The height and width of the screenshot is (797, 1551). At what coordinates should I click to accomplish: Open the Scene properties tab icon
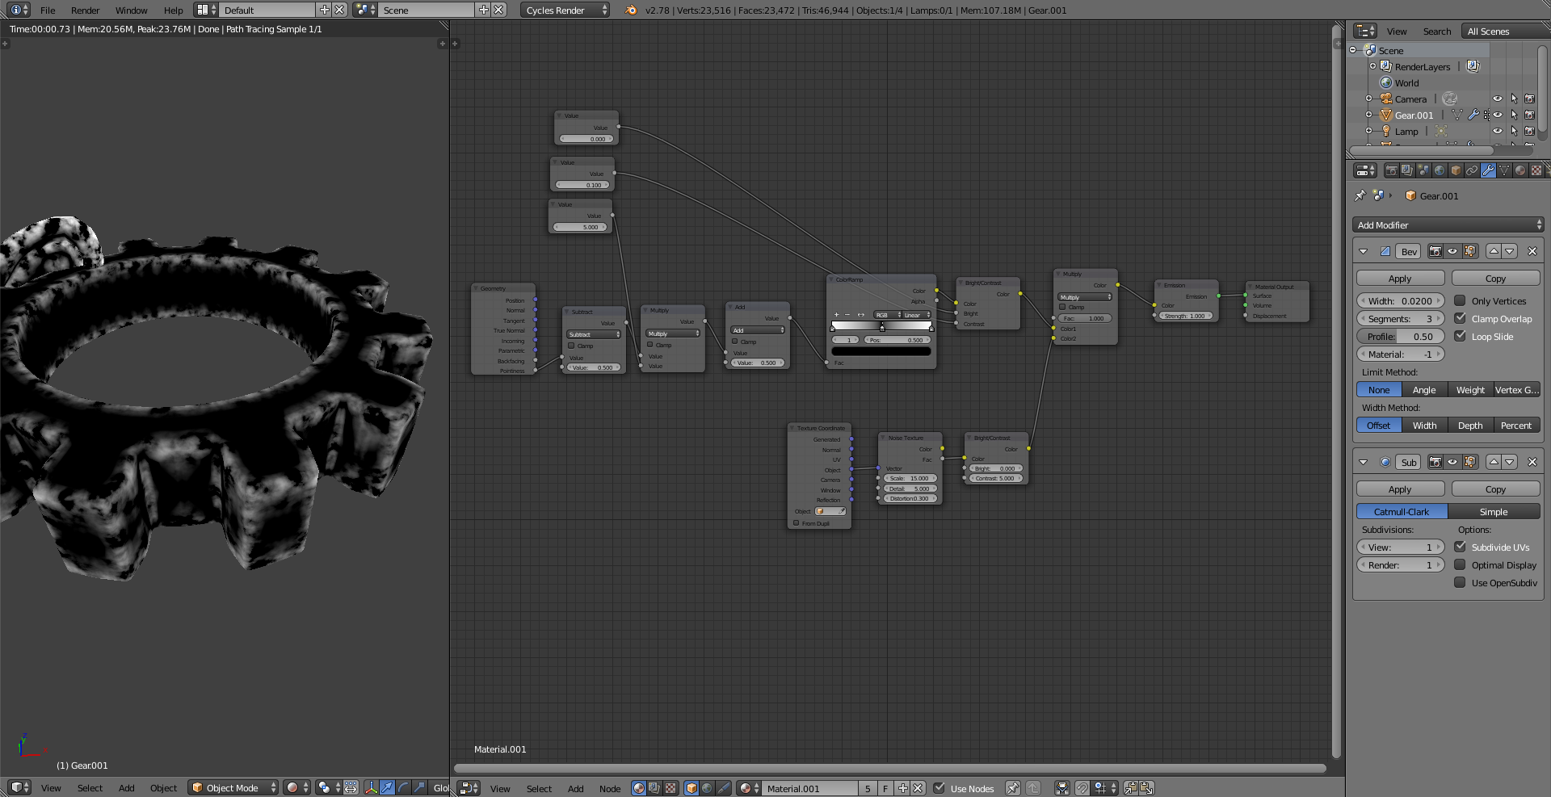[x=1423, y=170]
